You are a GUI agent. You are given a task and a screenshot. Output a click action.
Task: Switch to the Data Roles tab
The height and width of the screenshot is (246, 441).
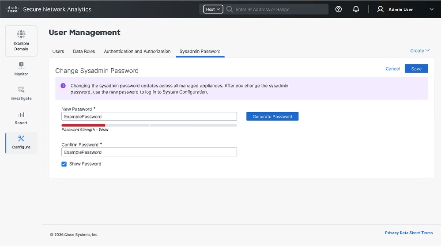[84, 51]
